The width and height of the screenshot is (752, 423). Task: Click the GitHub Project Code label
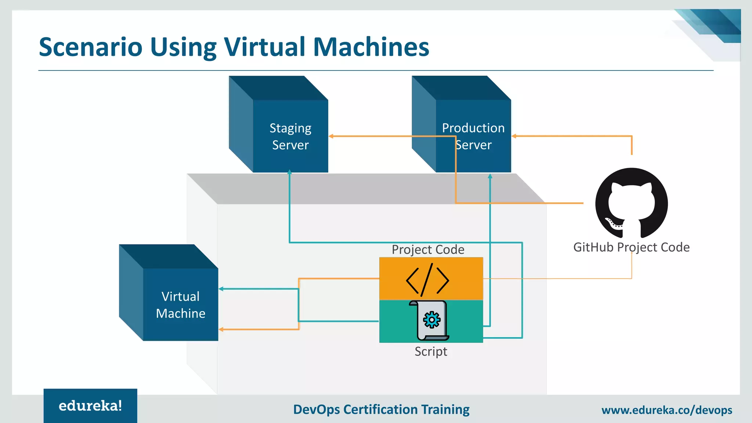tap(631, 247)
